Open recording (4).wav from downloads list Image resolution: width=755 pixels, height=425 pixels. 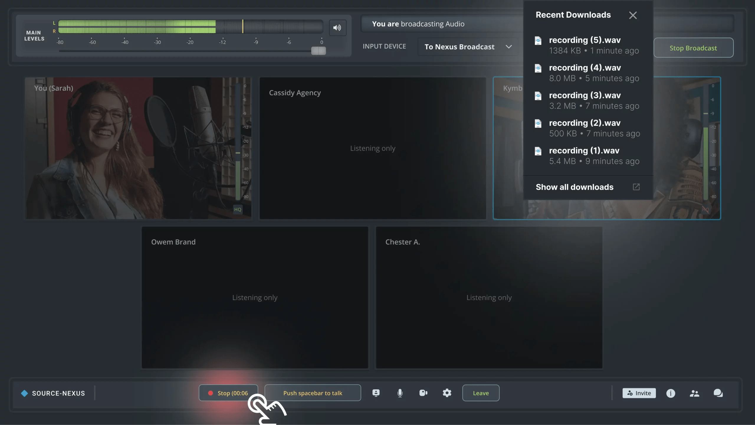pos(585,68)
